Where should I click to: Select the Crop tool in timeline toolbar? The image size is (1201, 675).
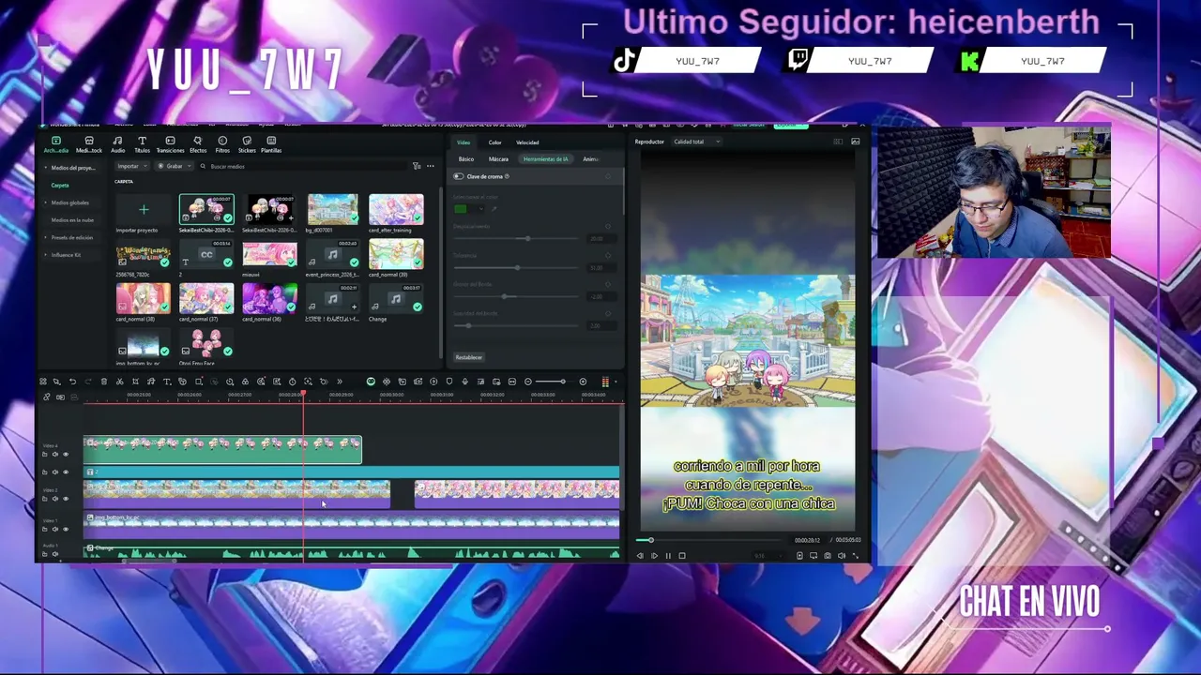[x=135, y=382]
